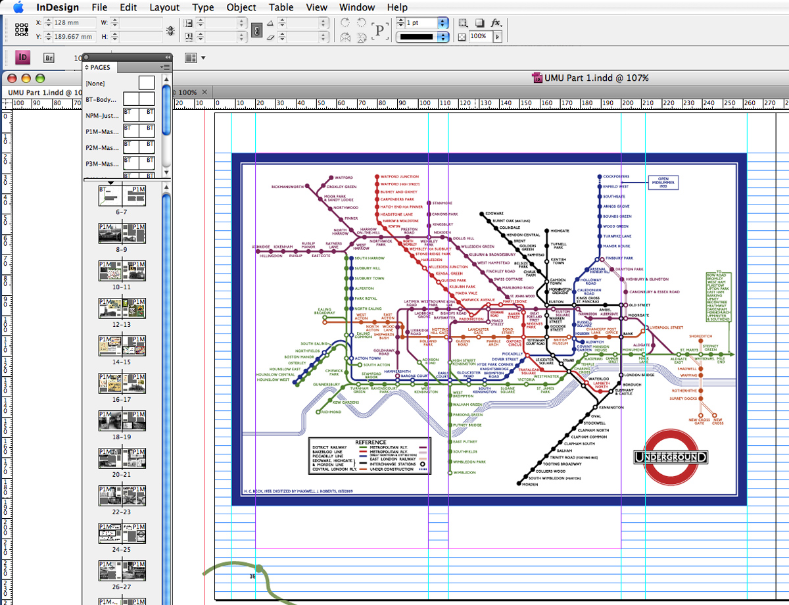
Task: Open the Window menu
Action: (x=357, y=7)
